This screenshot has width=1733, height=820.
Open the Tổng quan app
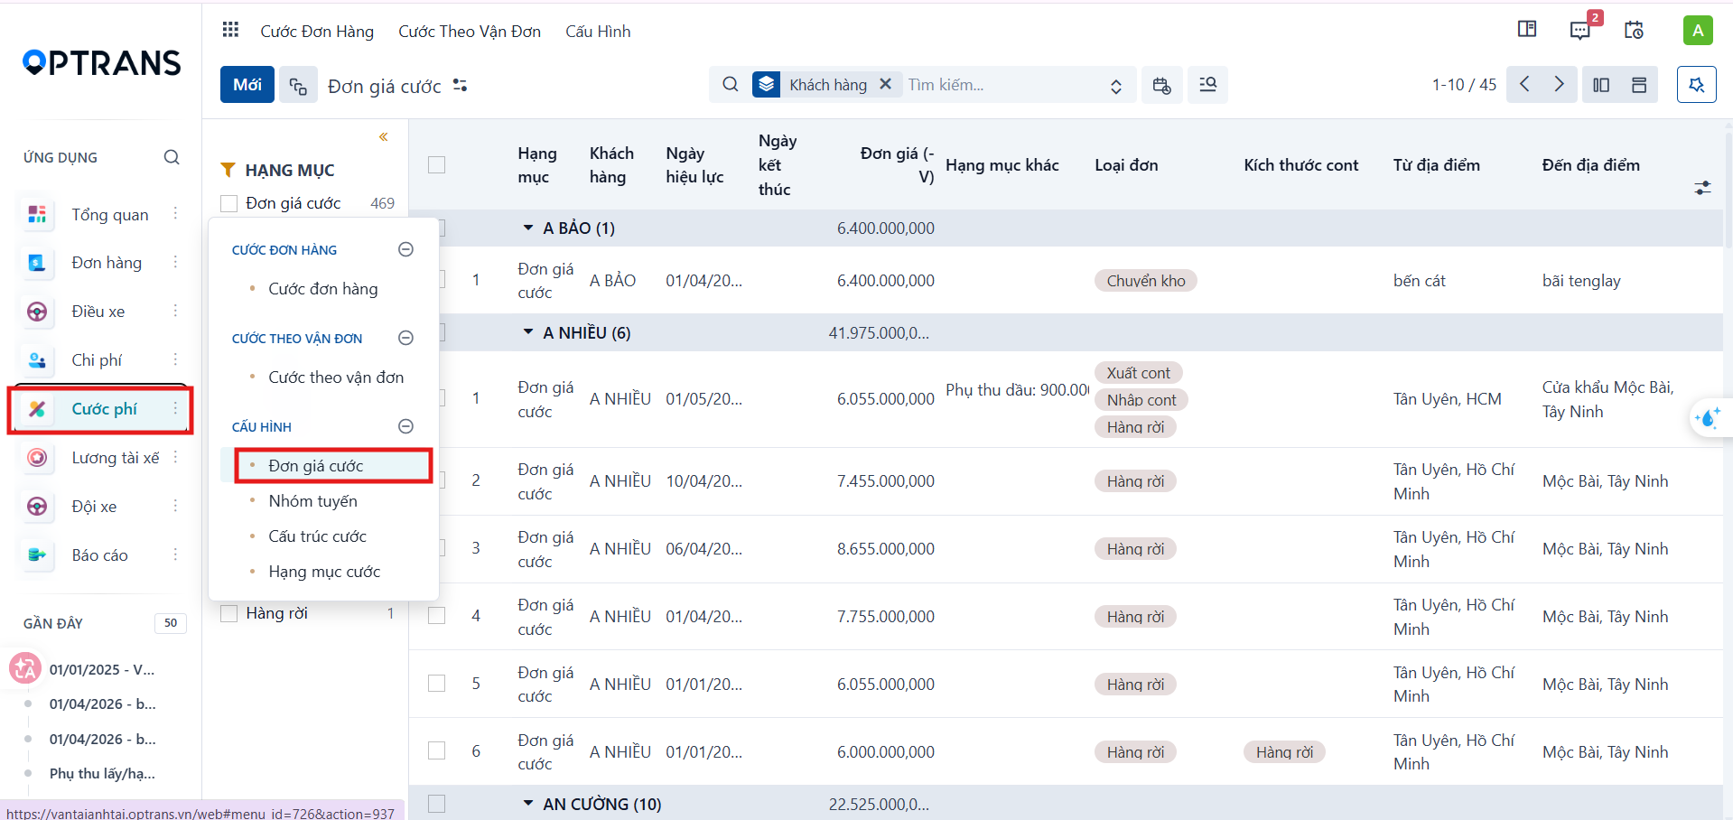click(x=109, y=215)
